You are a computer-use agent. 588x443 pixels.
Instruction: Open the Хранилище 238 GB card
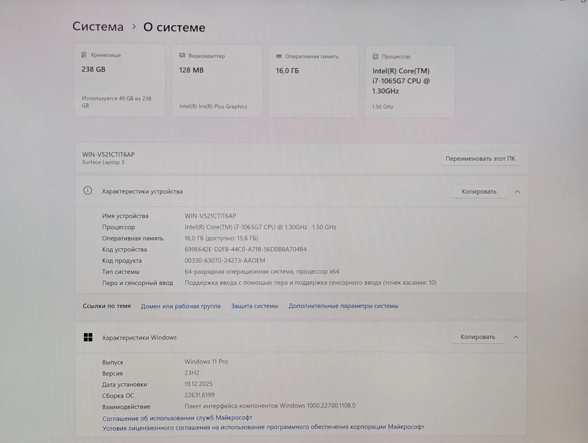[119, 80]
